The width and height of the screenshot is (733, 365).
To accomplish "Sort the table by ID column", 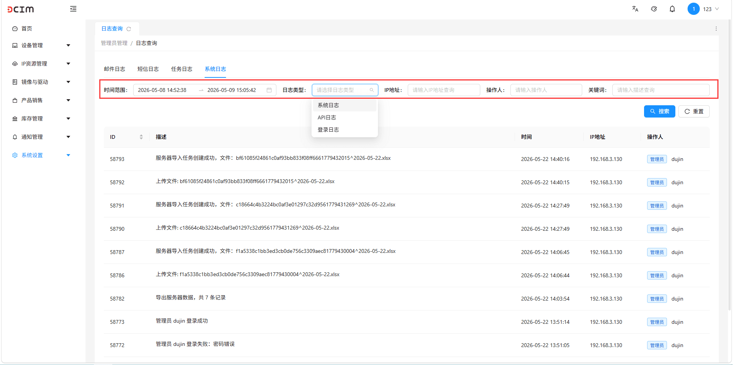I will coord(141,137).
